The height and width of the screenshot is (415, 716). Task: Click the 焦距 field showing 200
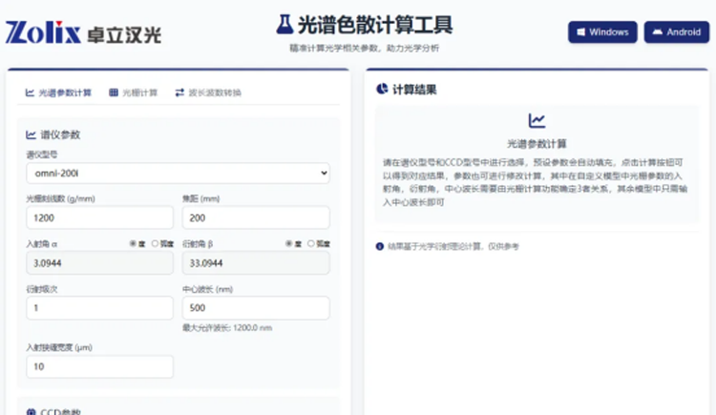coord(256,218)
